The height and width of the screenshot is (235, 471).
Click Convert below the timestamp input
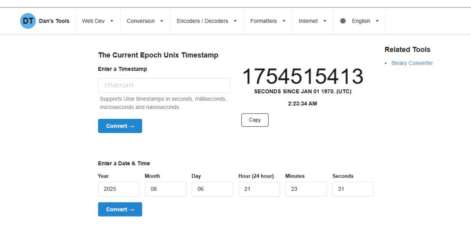[x=120, y=126]
